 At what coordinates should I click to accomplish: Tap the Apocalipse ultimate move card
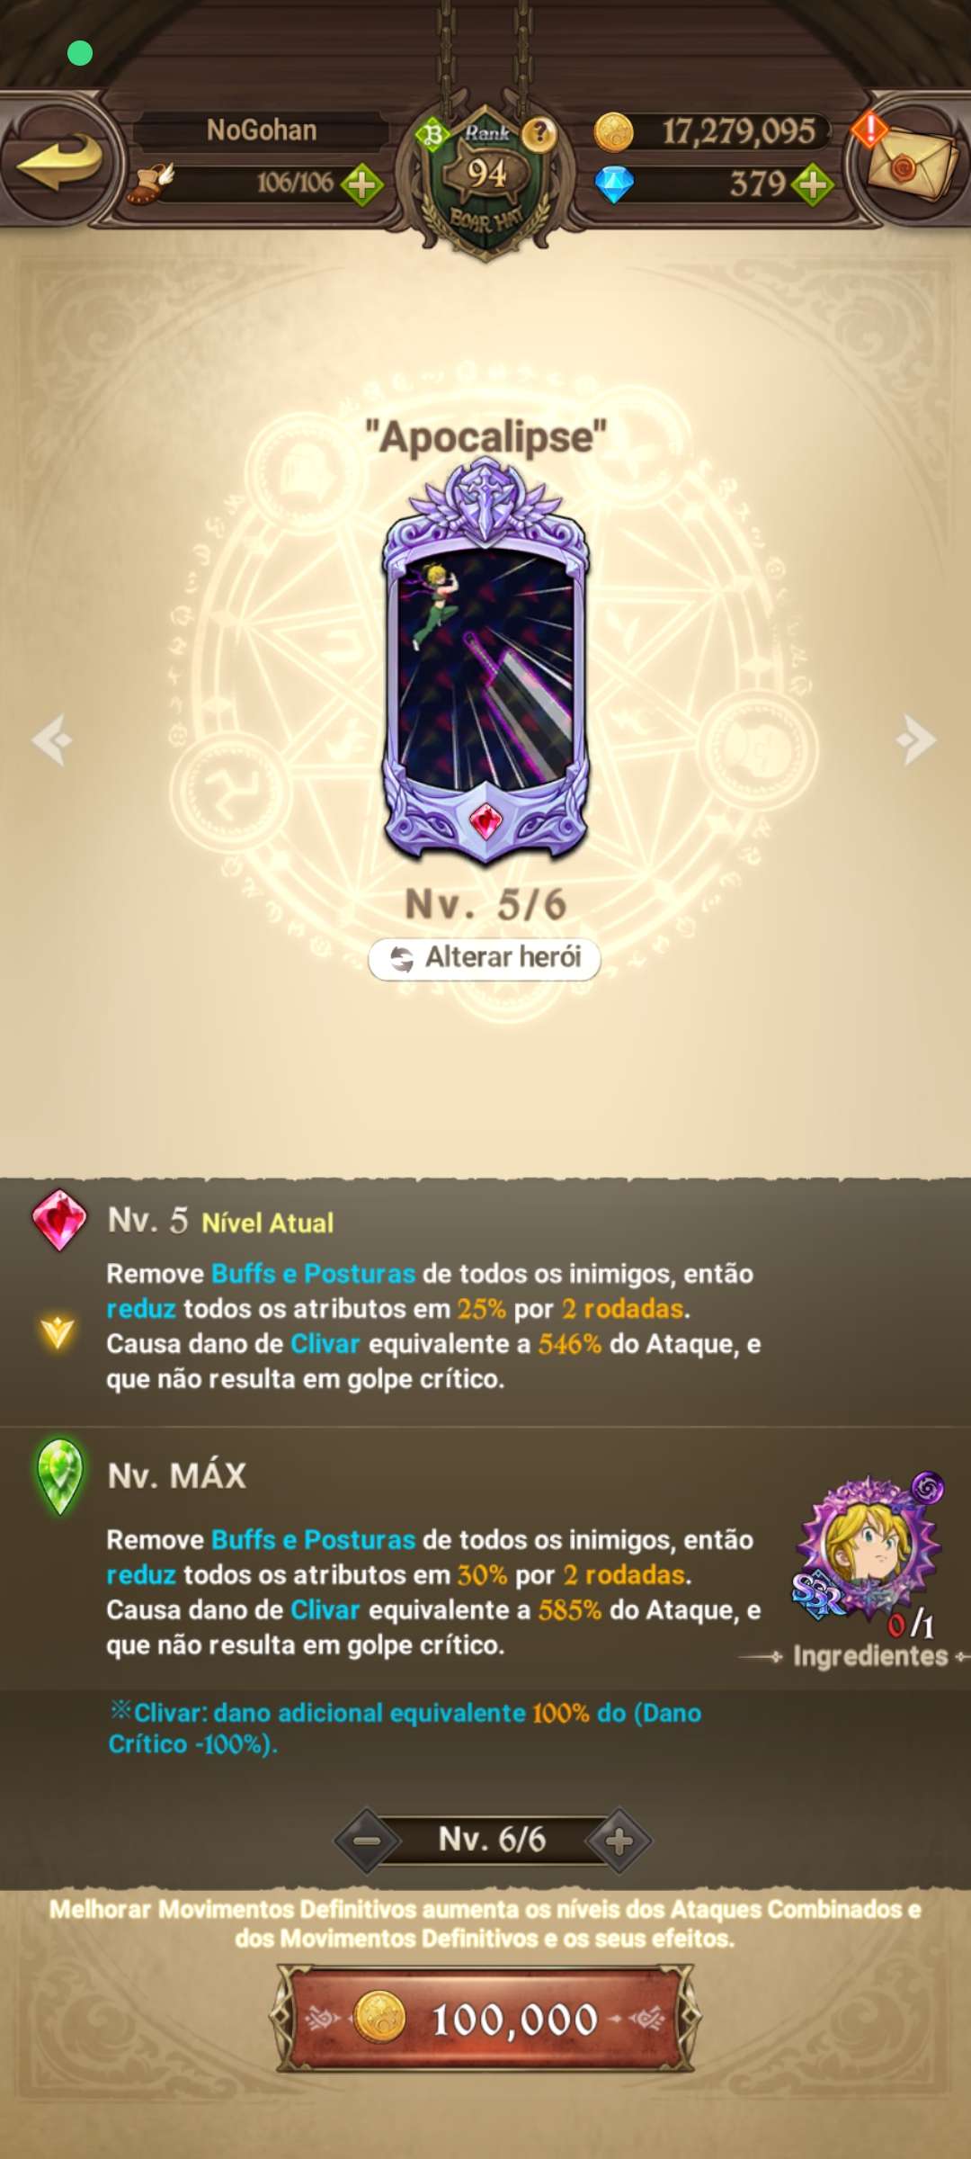[x=486, y=661]
